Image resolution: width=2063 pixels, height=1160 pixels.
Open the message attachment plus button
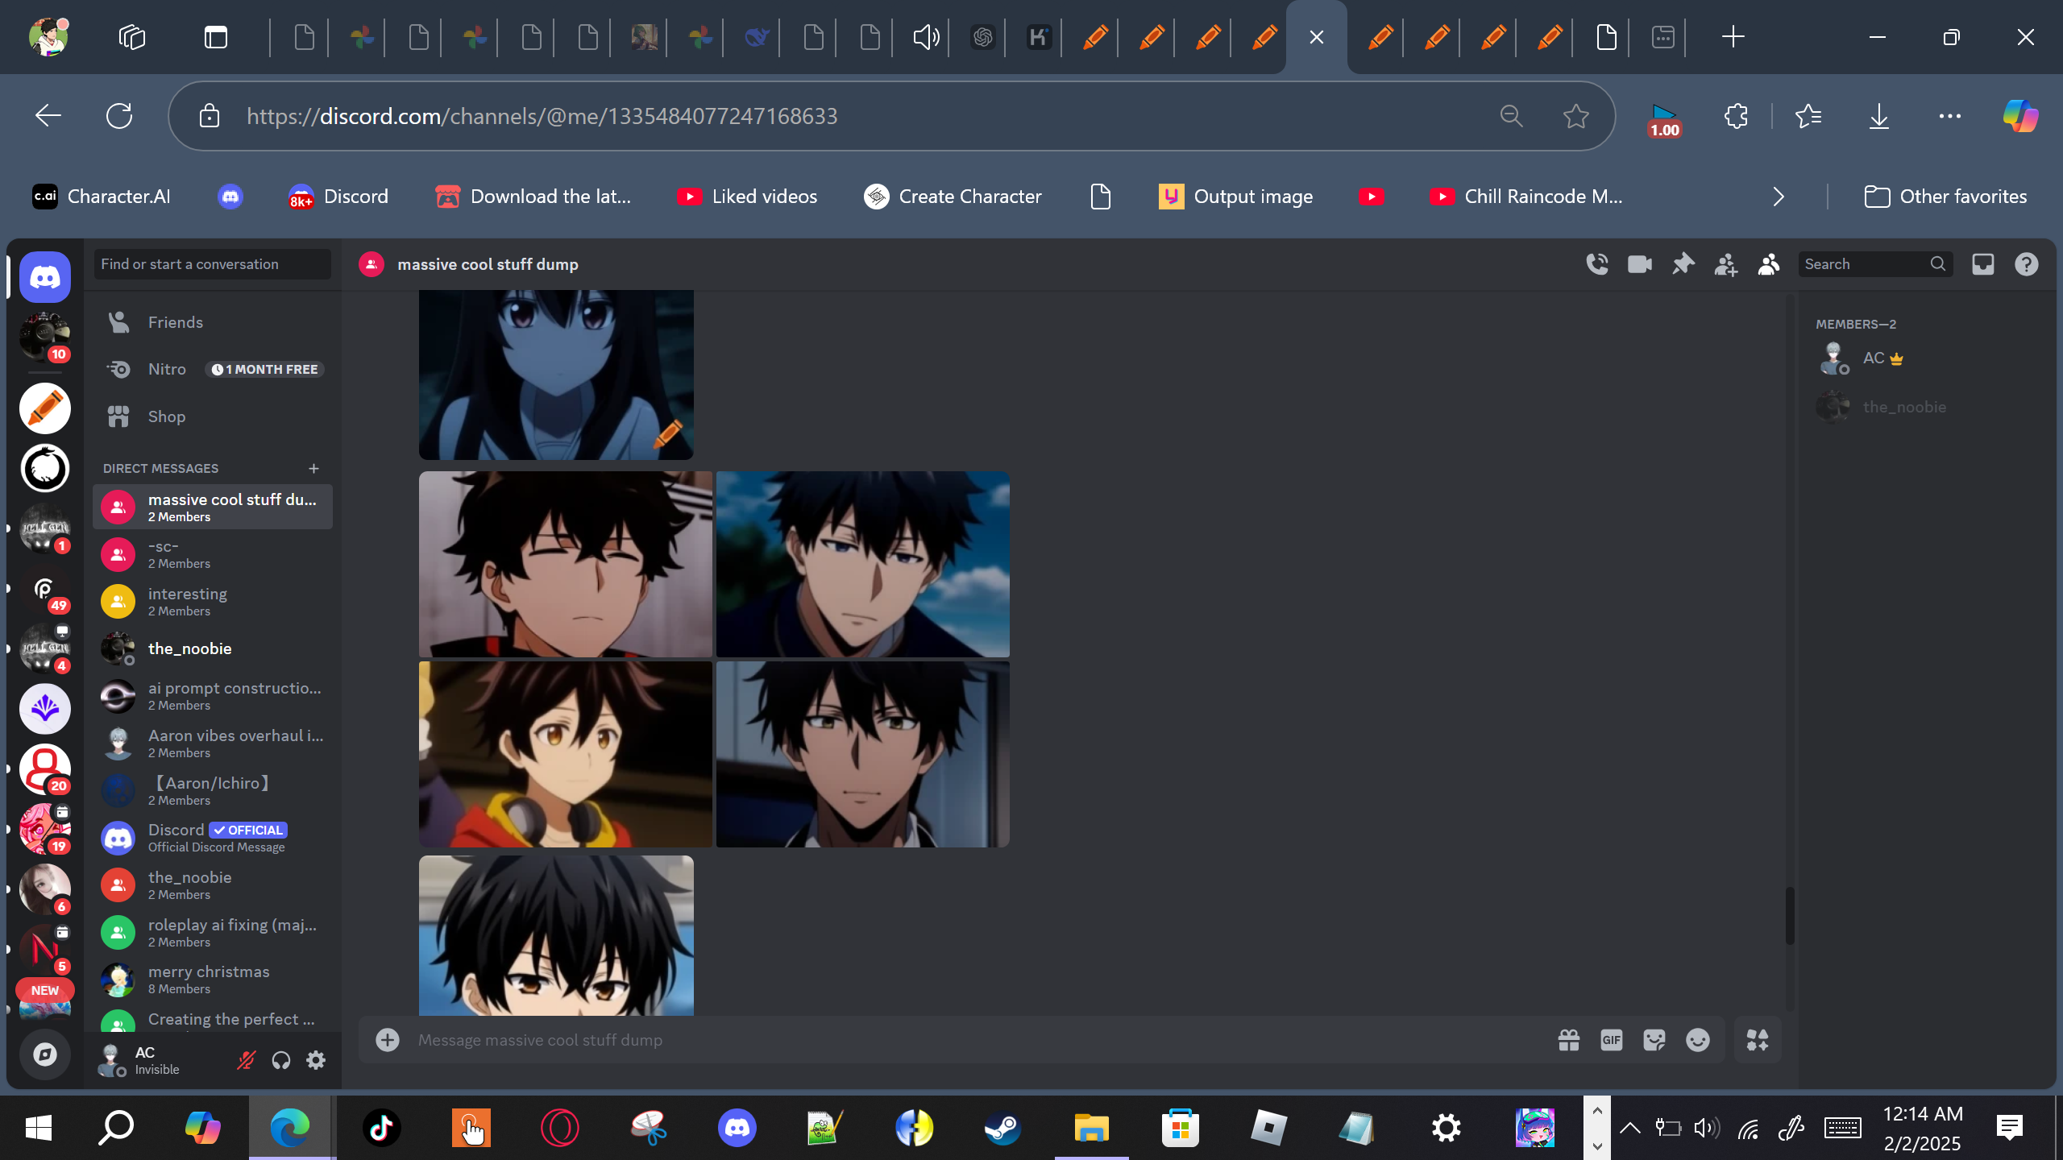tap(388, 1040)
